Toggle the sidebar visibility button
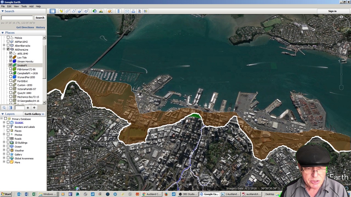This screenshot has width=351, height=197. pos(53,11)
